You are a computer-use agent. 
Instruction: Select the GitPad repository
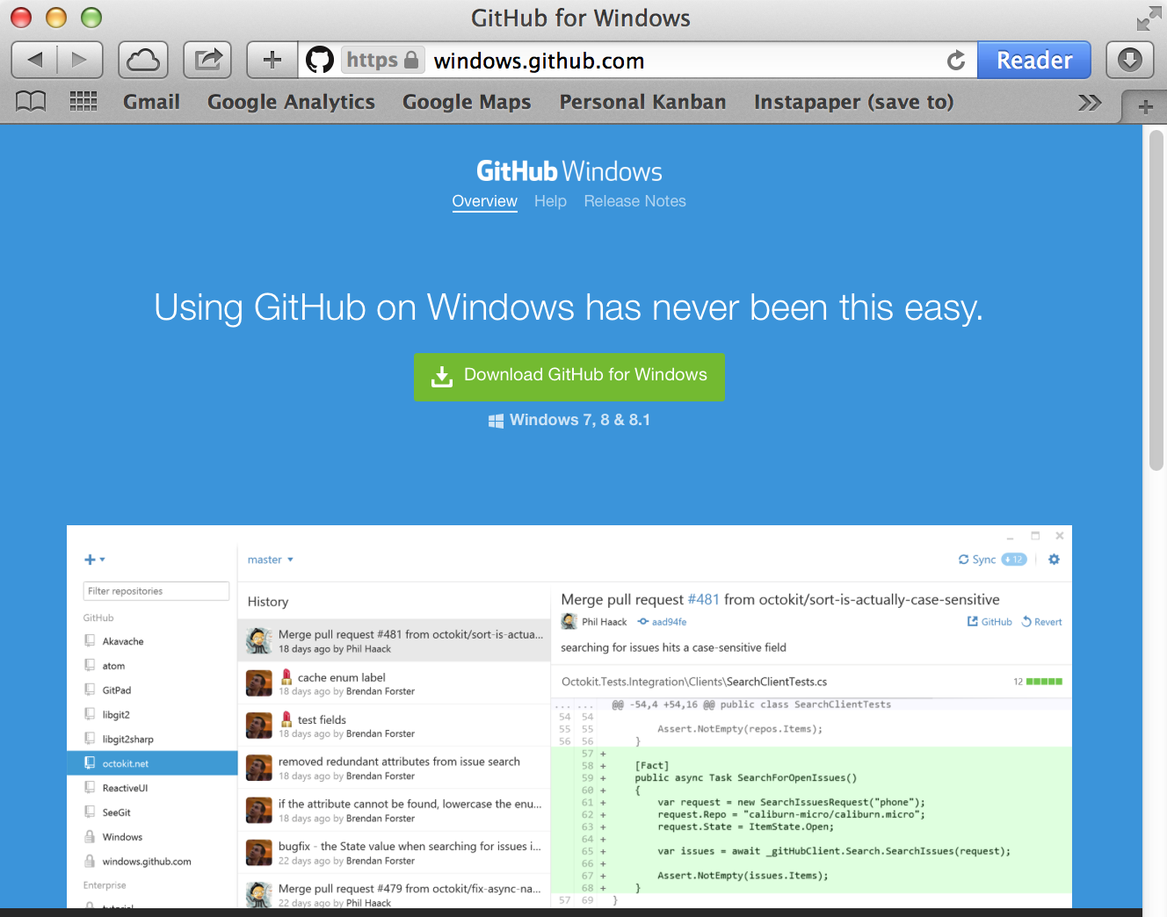[152, 690]
